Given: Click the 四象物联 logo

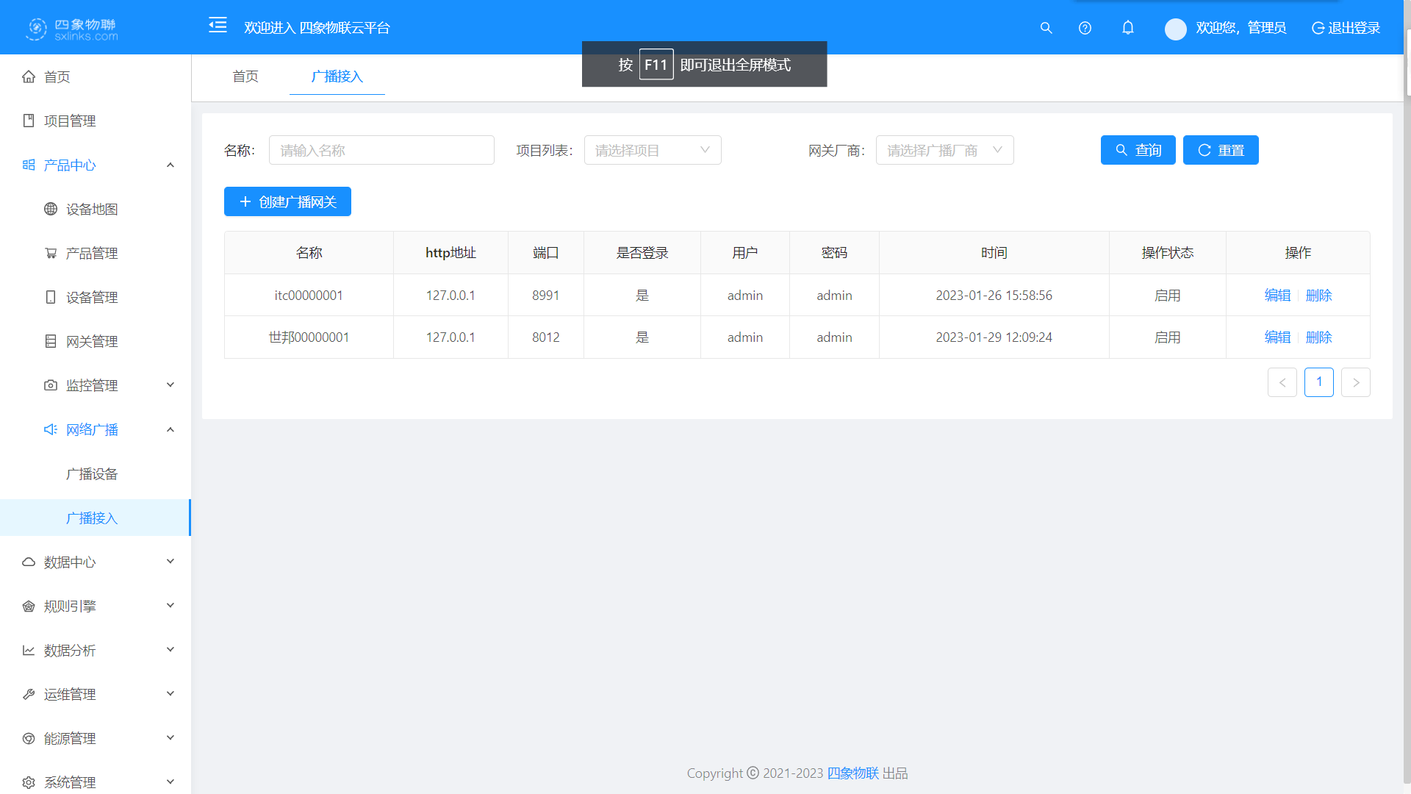Looking at the screenshot, I should click(72, 29).
